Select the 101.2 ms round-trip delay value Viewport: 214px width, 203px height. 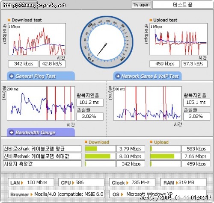pos(90,103)
